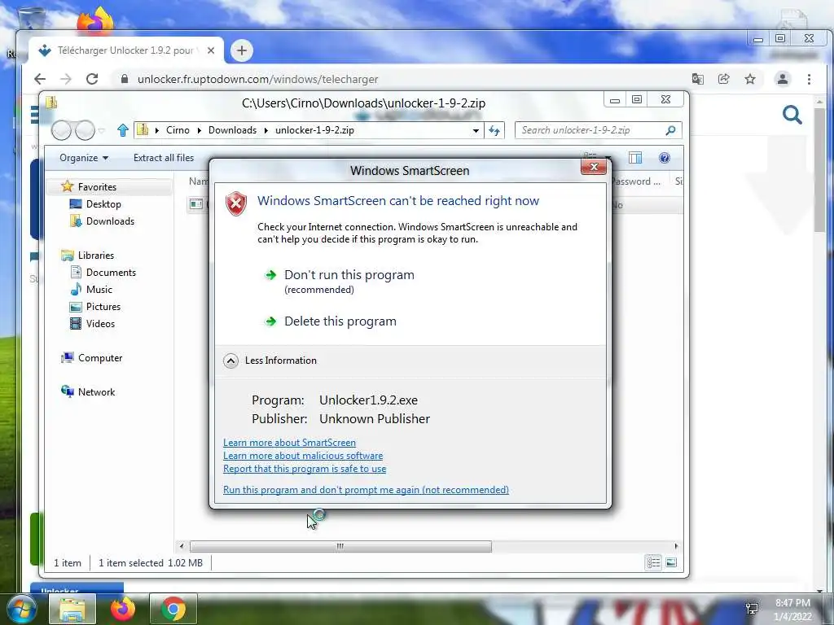Open the Videos library

pyautogui.click(x=100, y=324)
